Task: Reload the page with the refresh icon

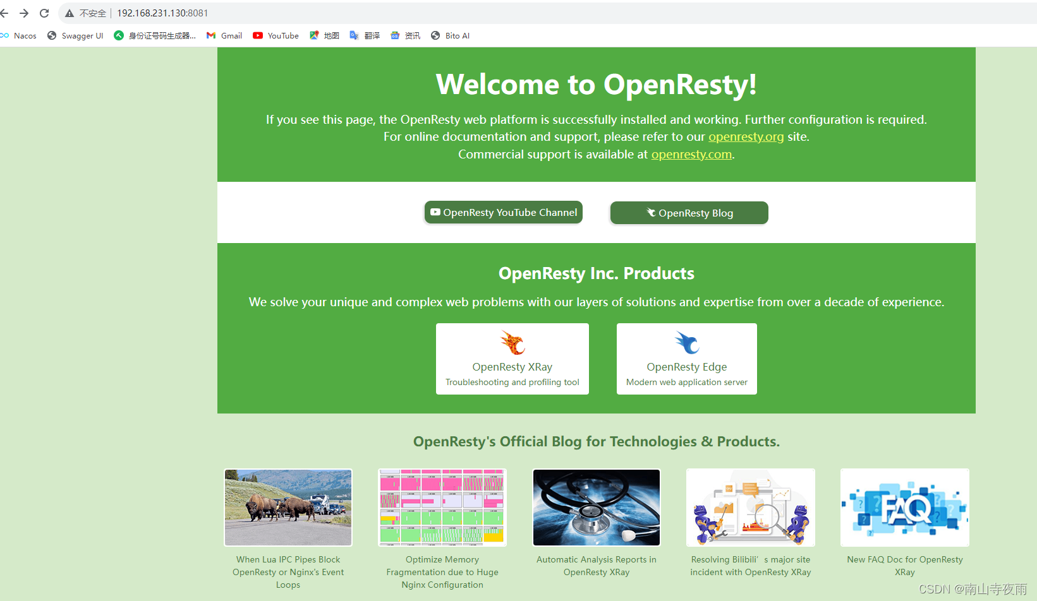Action: (x=44, y=13)
